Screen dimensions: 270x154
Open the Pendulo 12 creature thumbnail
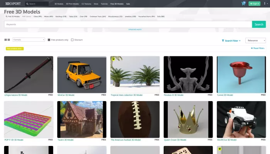(188, 74)
